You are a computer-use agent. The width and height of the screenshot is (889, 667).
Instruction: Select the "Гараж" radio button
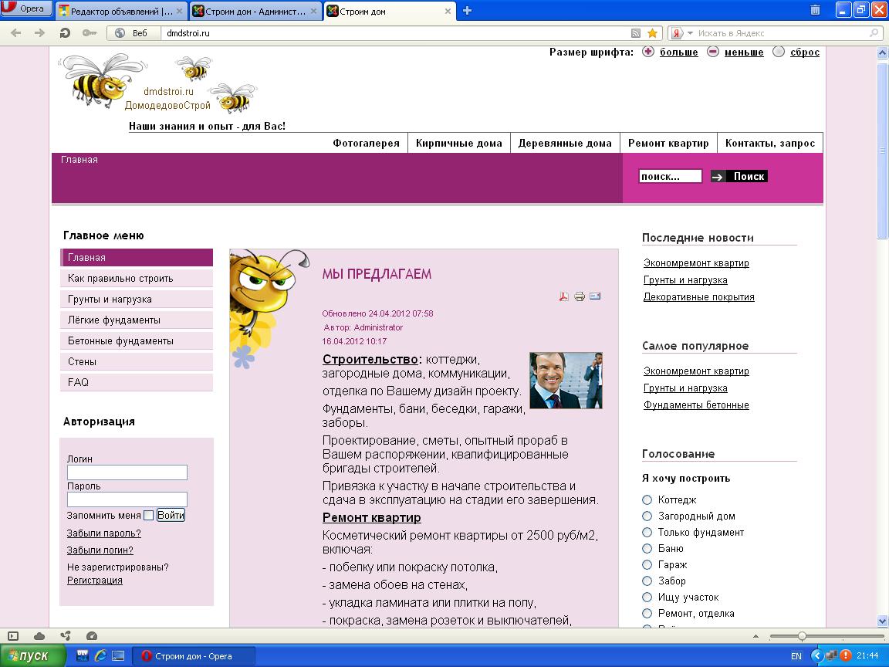point(647,565)
